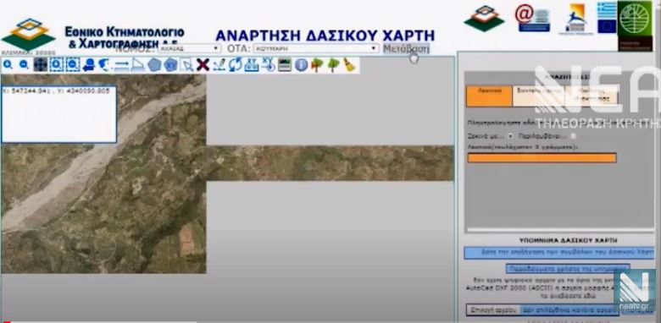Expand the ΟΤΑ dropdown list
Viewport: 661px width, 323px height.
pyautogui.click(x=316, y=48)
